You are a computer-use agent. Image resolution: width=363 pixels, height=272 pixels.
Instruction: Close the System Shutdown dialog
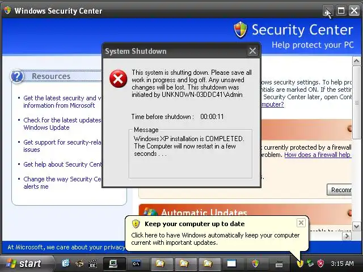click(252, 50)
